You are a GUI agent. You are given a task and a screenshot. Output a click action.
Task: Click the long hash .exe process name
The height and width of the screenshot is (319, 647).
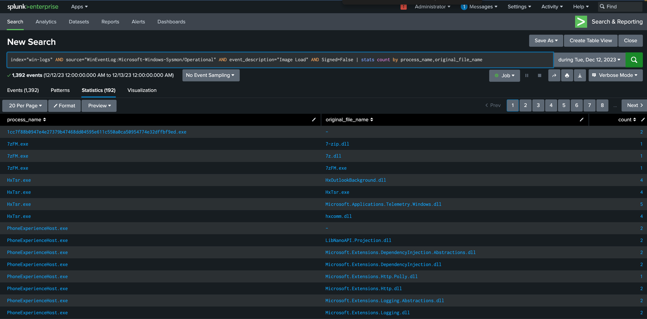pyautogui.click(x=97, y=132)
